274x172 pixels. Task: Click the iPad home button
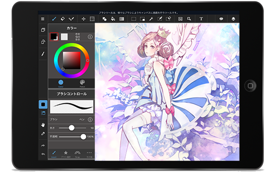click(x=250, y=86)
